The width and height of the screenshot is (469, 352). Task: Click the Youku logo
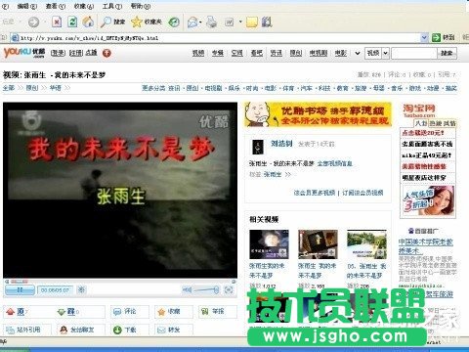click(24, 53)
